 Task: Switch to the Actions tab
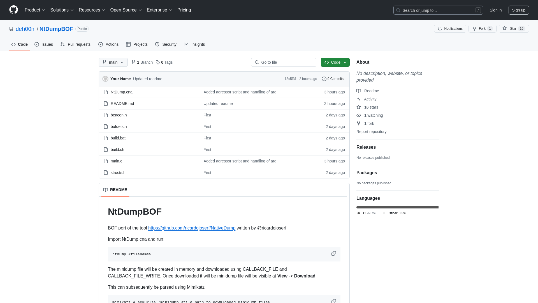[108, 44]
